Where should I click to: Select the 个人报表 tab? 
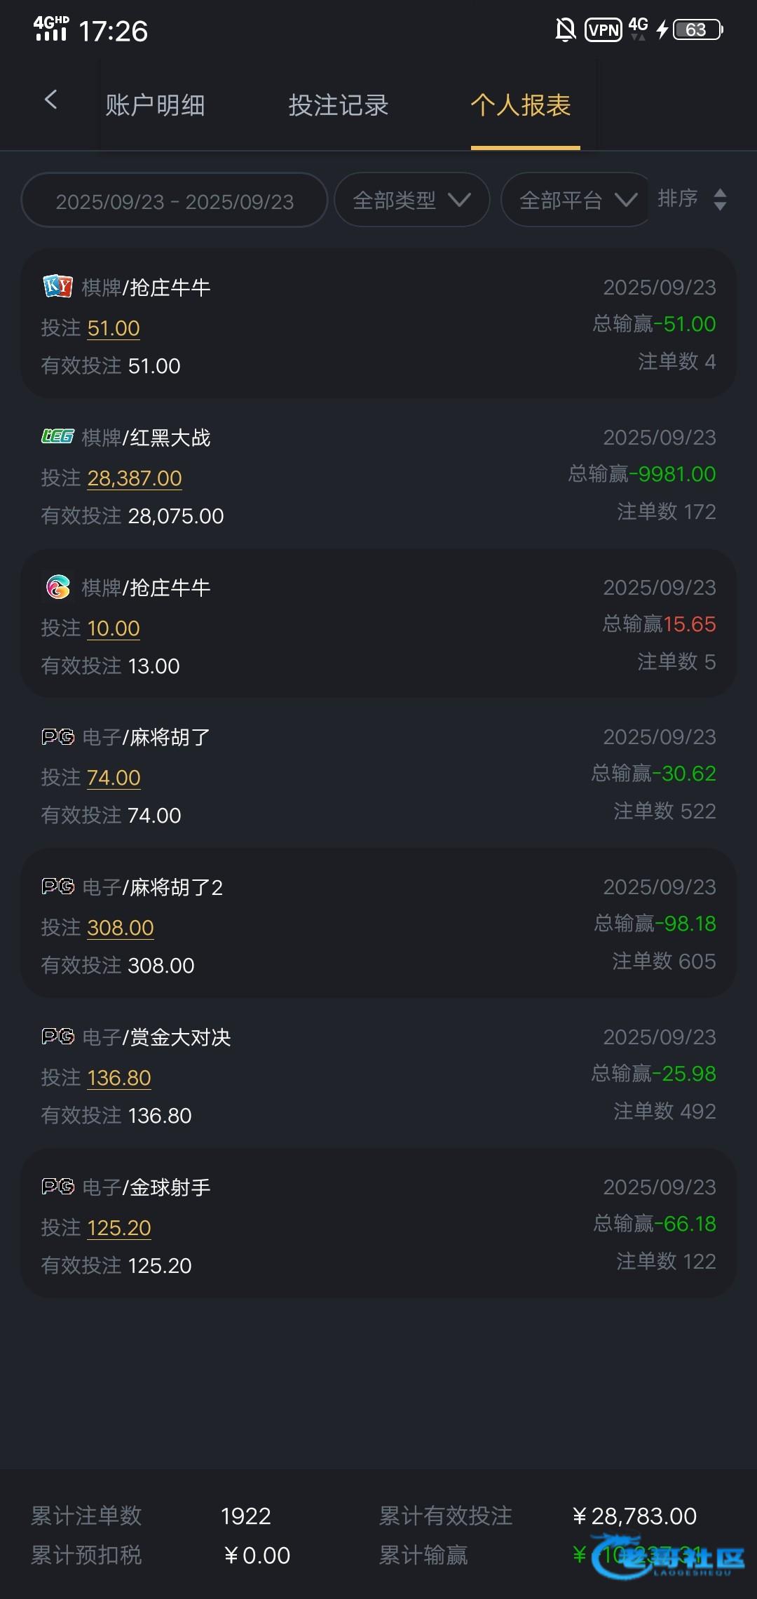[521, 105]
